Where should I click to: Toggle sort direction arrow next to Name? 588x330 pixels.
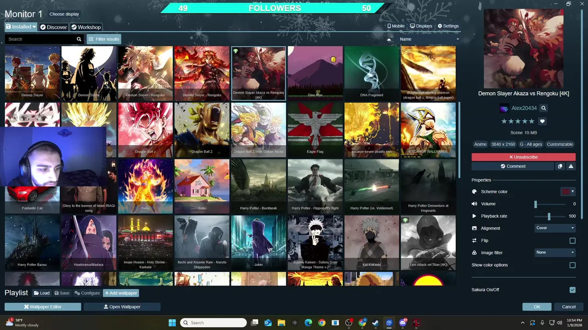(x=390, y=39)
